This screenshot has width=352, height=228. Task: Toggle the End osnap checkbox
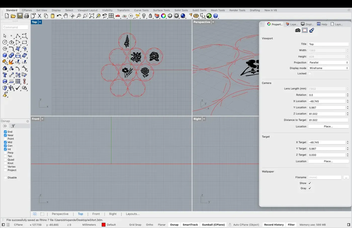click(x=5, y=132)
